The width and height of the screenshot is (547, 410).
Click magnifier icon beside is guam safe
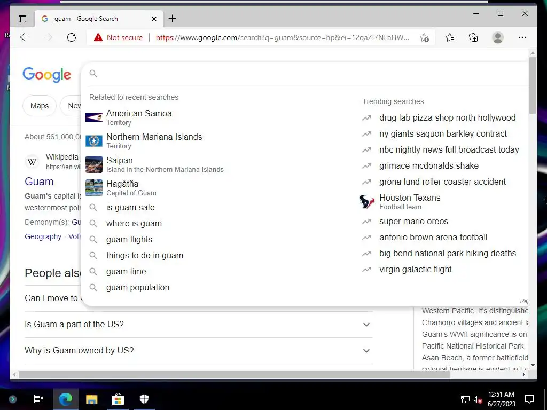pos(93,208)
